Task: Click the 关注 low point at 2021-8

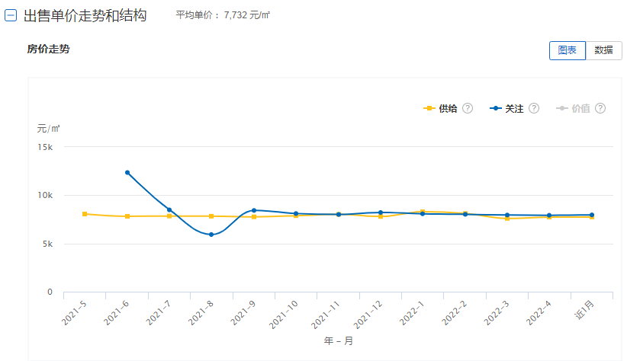Action: [211, 235]
